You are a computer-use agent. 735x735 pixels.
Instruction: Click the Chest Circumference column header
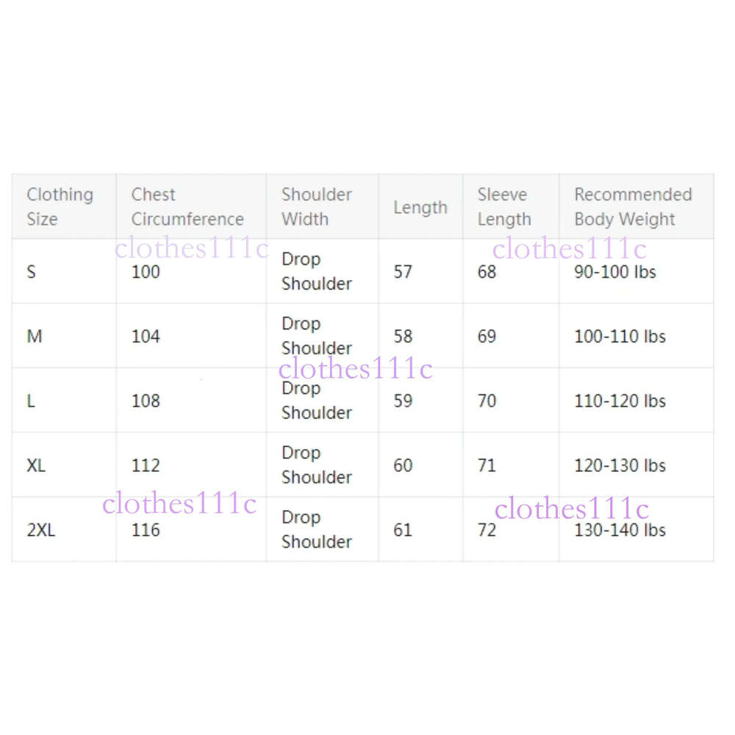tap(187, 207)
